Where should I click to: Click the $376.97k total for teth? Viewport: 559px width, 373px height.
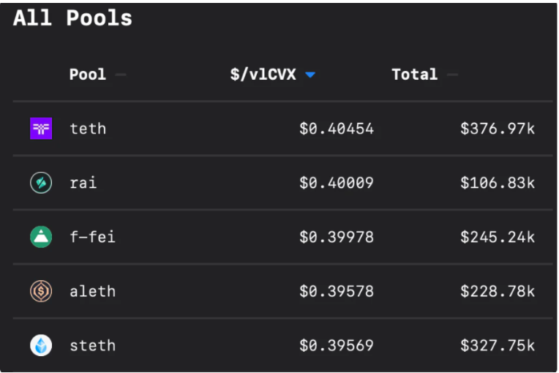(x=498, y=129)
